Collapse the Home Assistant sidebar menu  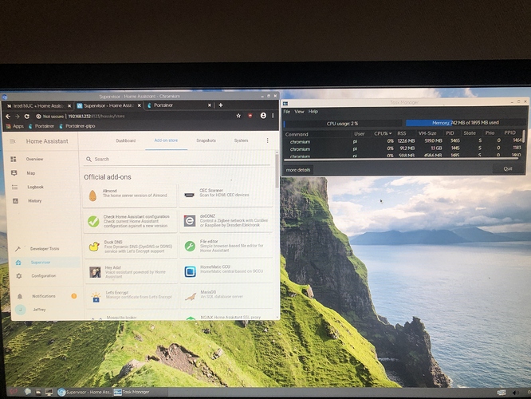pos(13,141)
